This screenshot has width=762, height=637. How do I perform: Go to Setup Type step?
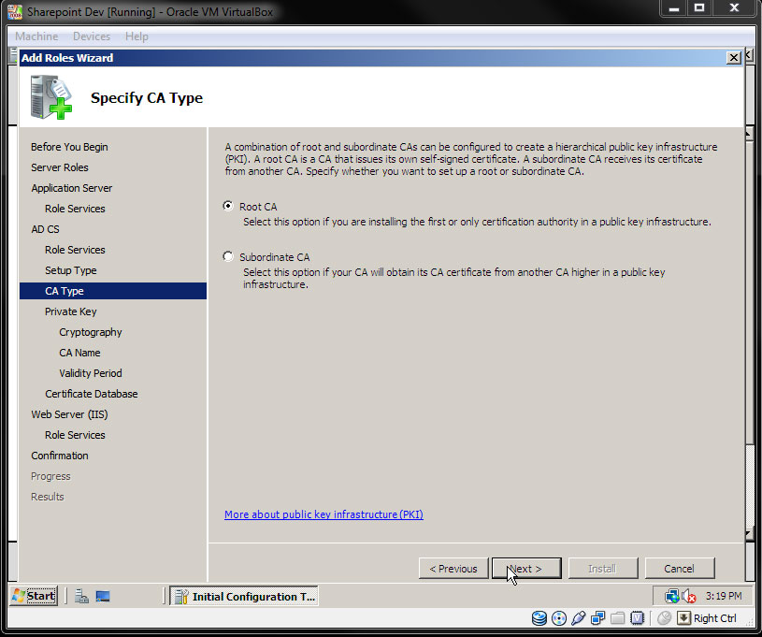pyautogui.click(x=71, y=270)
